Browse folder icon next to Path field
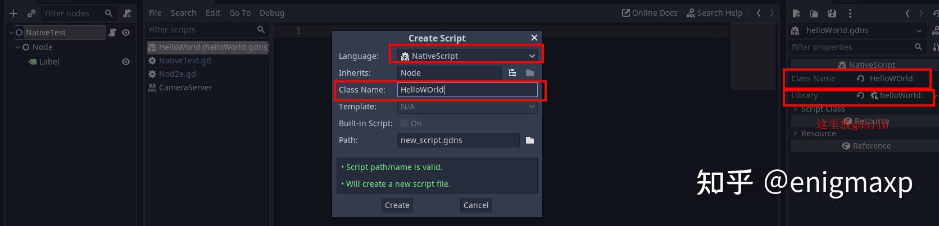 [529, 140]
